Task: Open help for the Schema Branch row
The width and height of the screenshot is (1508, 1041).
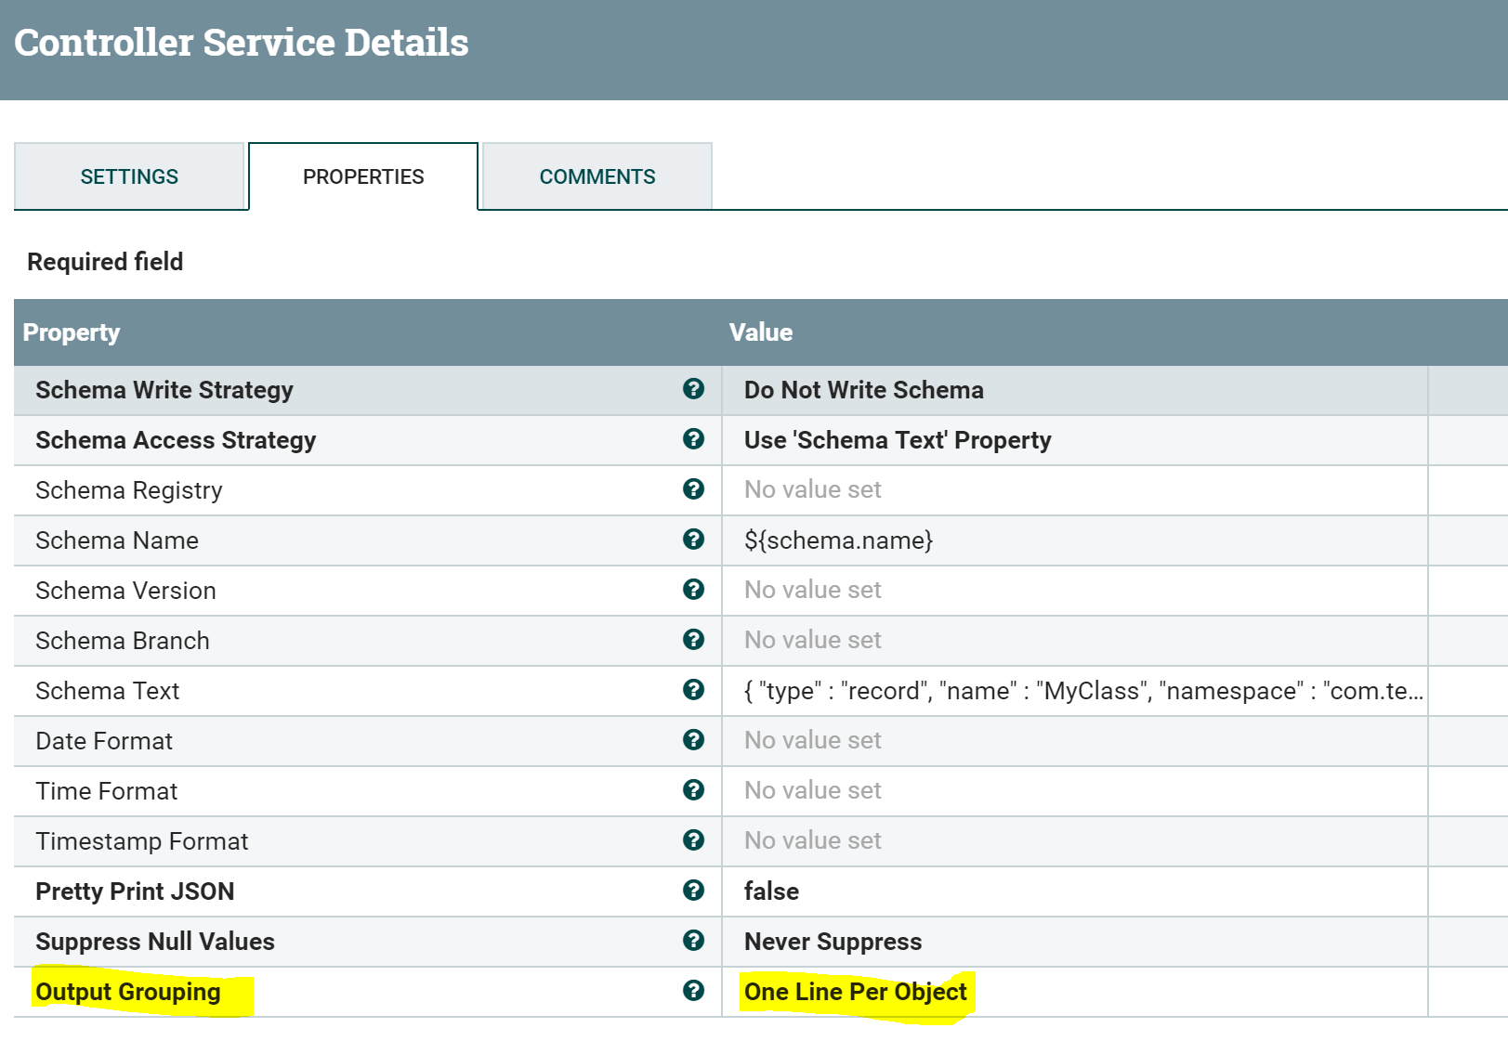Action: pos(694,640)
